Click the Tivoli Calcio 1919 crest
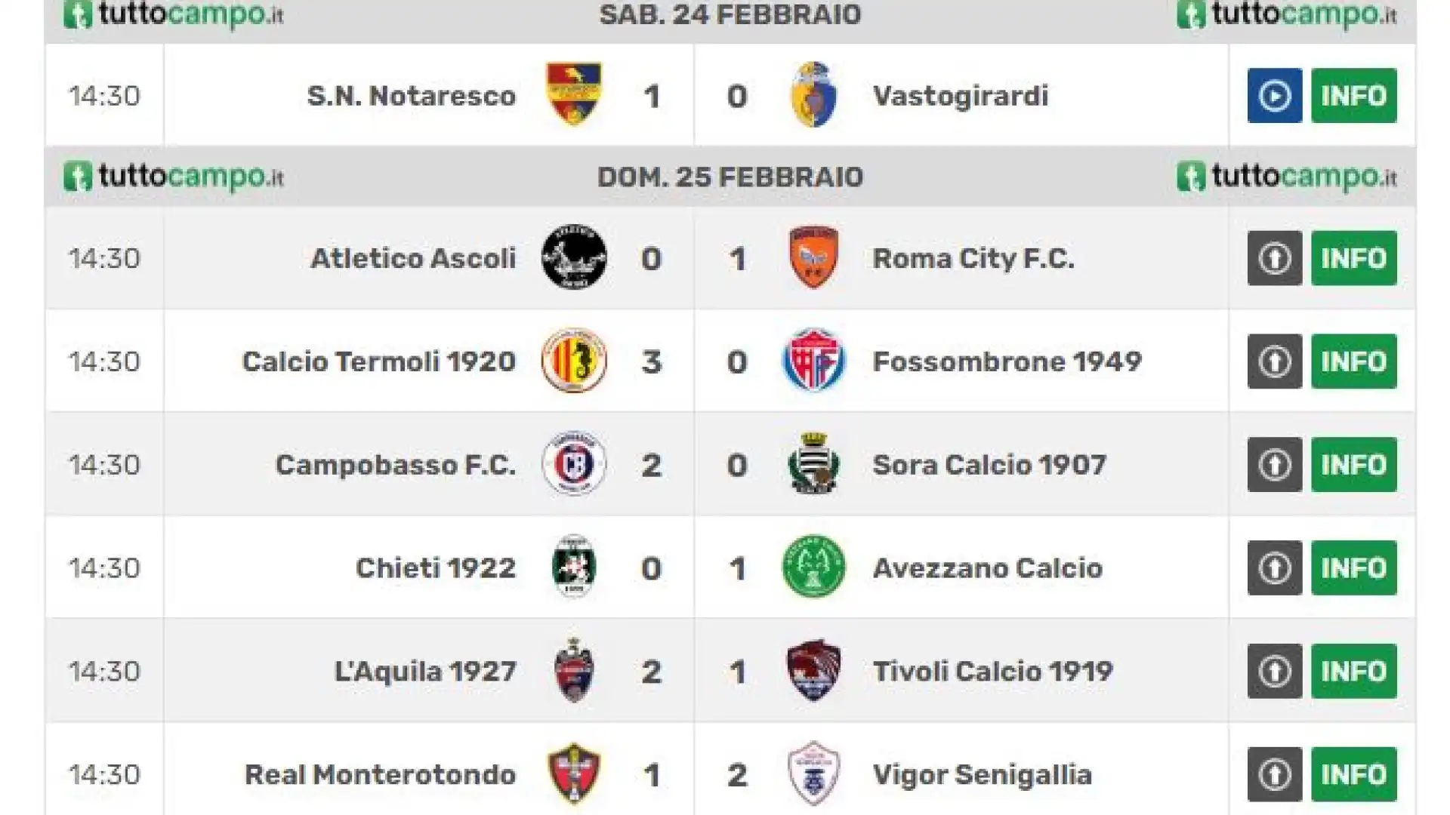The image size is (1450, 815). point(813,671)
